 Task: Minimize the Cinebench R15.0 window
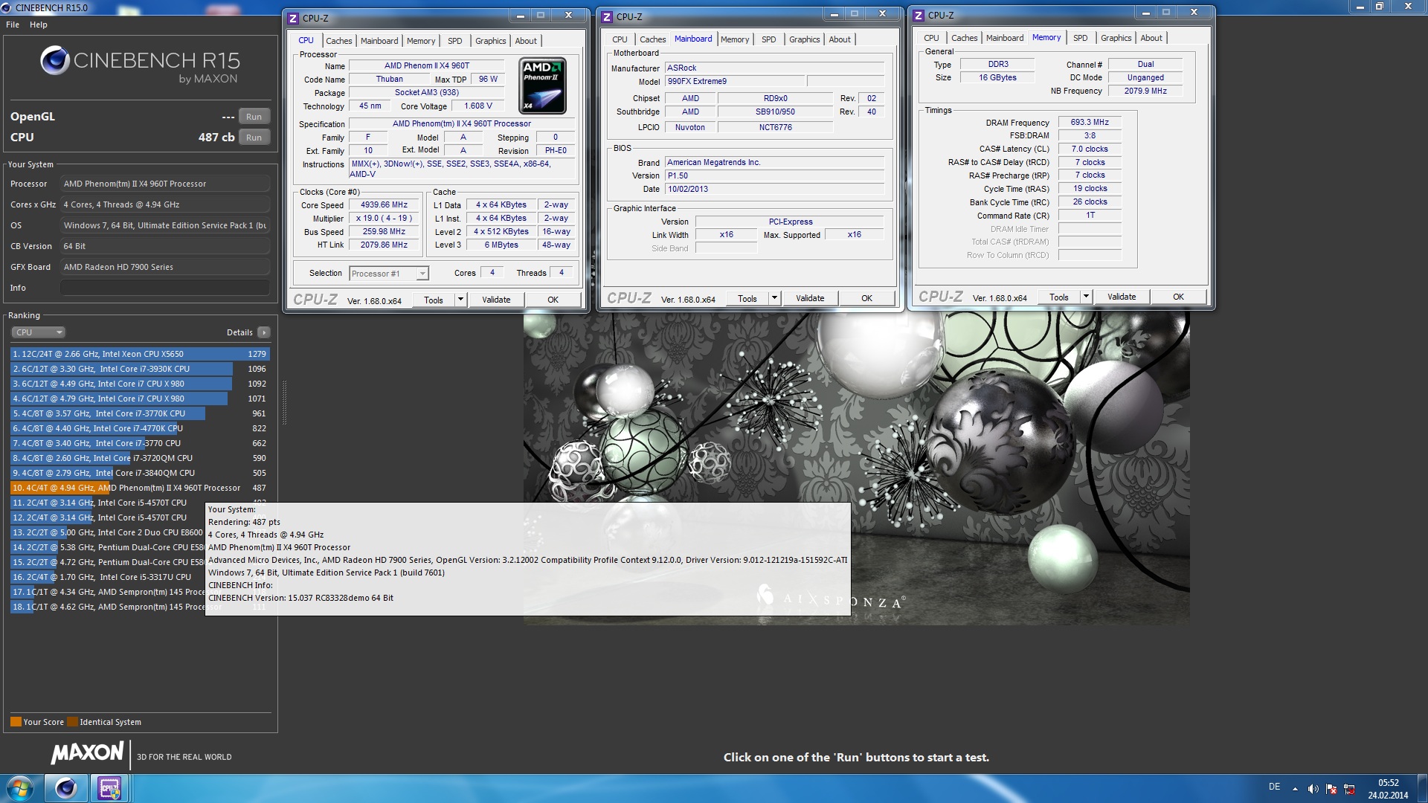pyautogui.click(x=1360, y=7)
